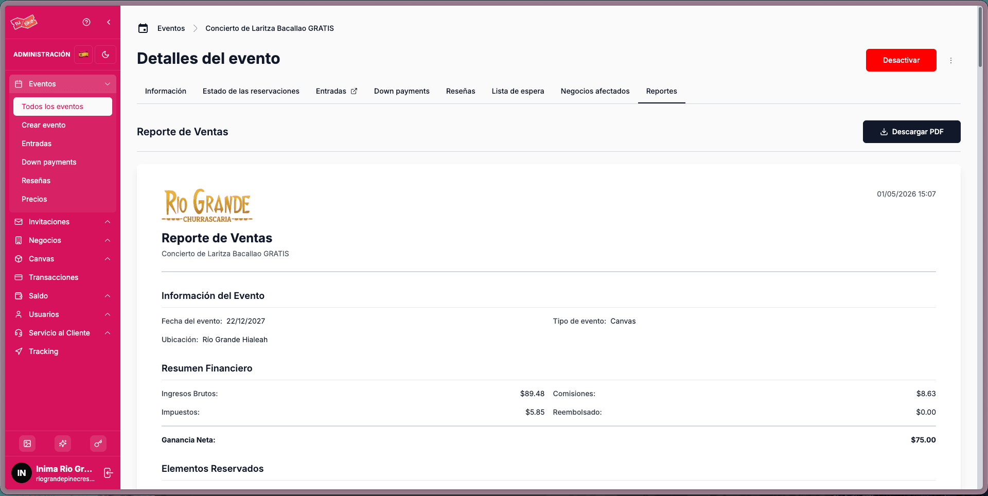Click the Ganancia Neta value $75.00

click(923, 440)
